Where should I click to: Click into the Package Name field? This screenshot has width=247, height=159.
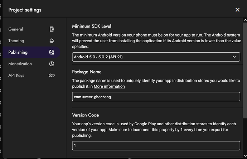pos(156,97)
